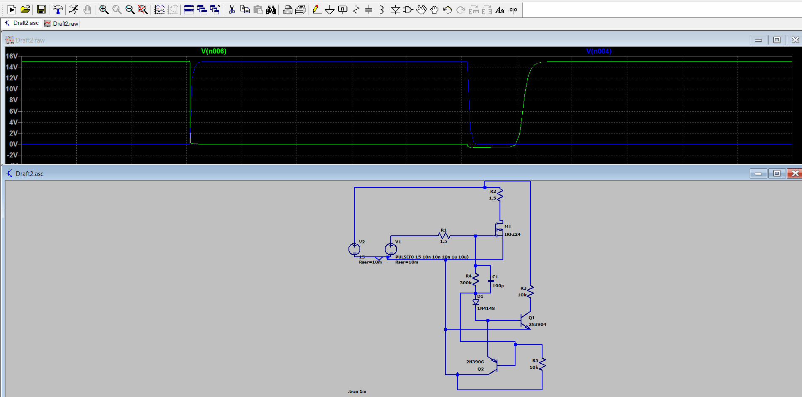Print using the printer icon
Viewport: 802px width, 397px height.
[x=300, y=10]
